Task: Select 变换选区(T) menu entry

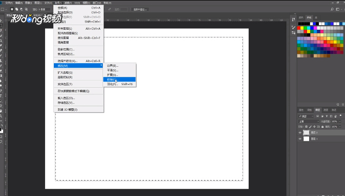Action: [78, 84]
